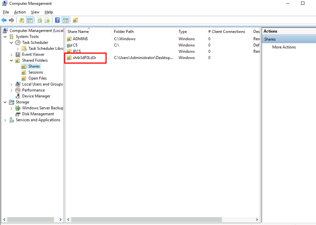
Task: Click the Refresh toolbar icon
Action: click(40, 20)
